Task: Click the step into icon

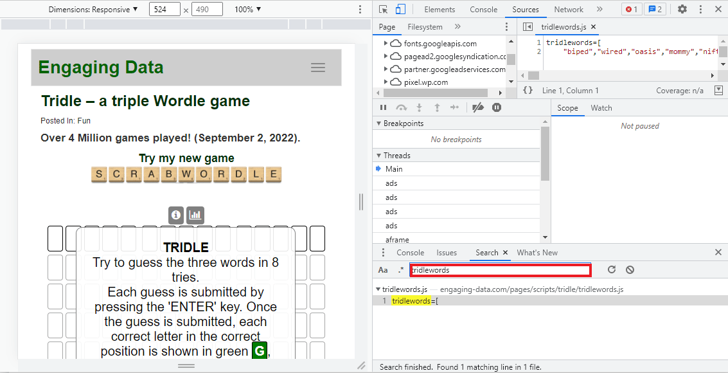Action: tap(419, 108)
